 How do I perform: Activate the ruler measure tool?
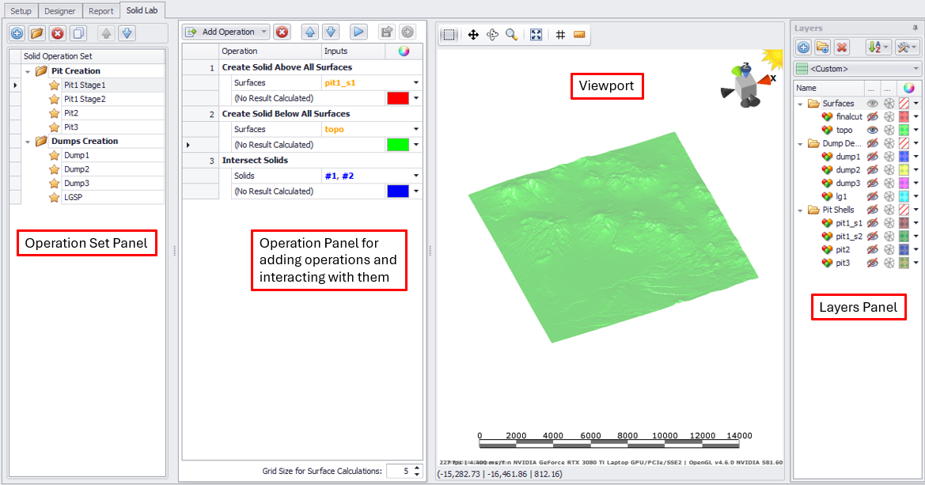579,35
